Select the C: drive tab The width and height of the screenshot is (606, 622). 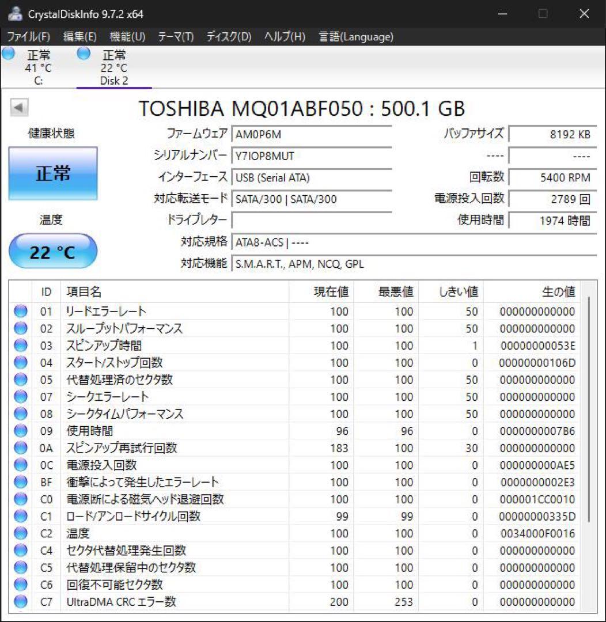[36, 66]
